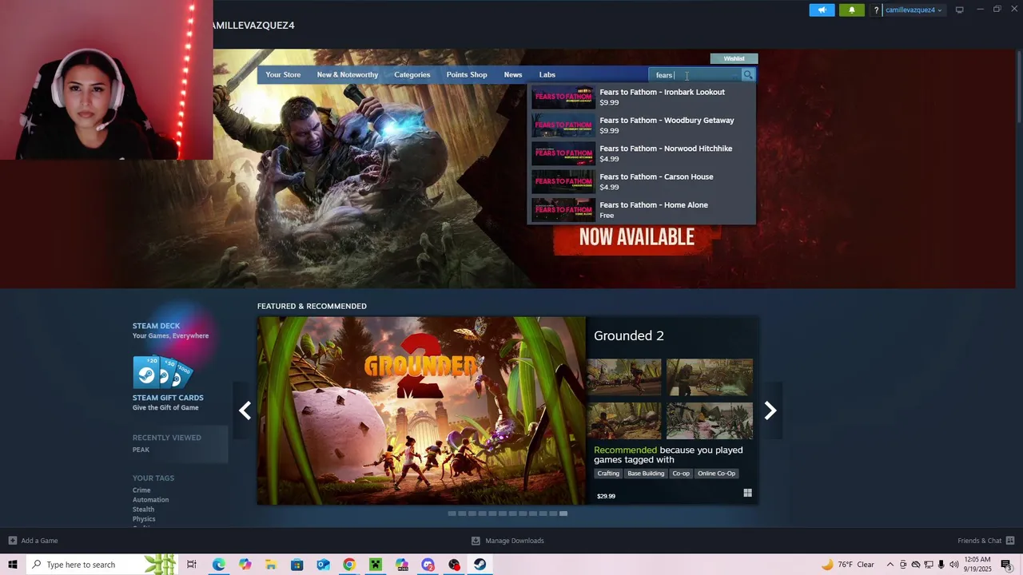Click in the store search field
The image size is (1023, 575).
[x=696, y=75]
